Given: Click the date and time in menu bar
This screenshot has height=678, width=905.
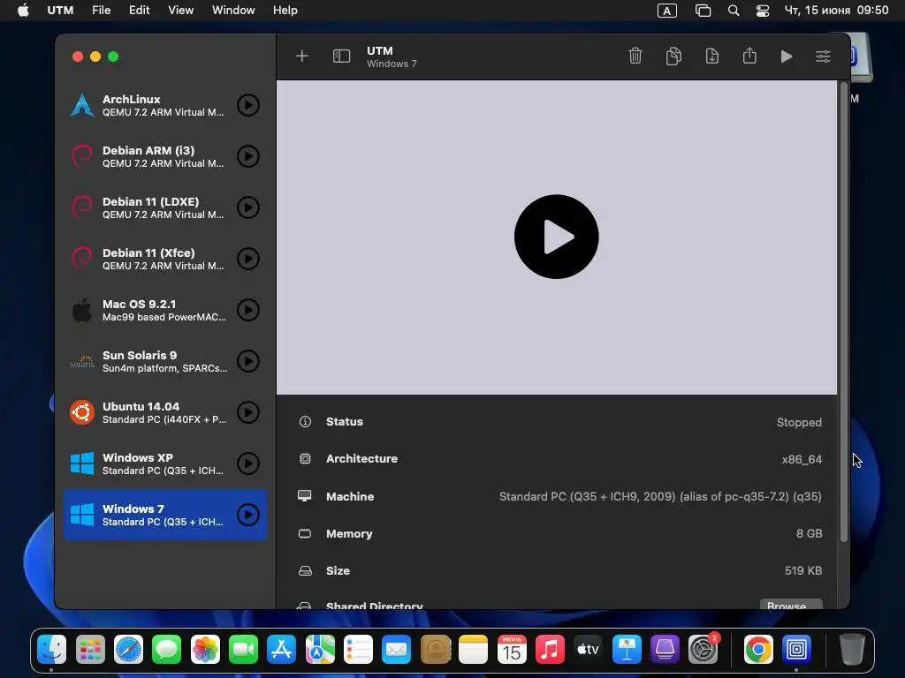Looking at the screenshot, I should [x=836, y=11].
